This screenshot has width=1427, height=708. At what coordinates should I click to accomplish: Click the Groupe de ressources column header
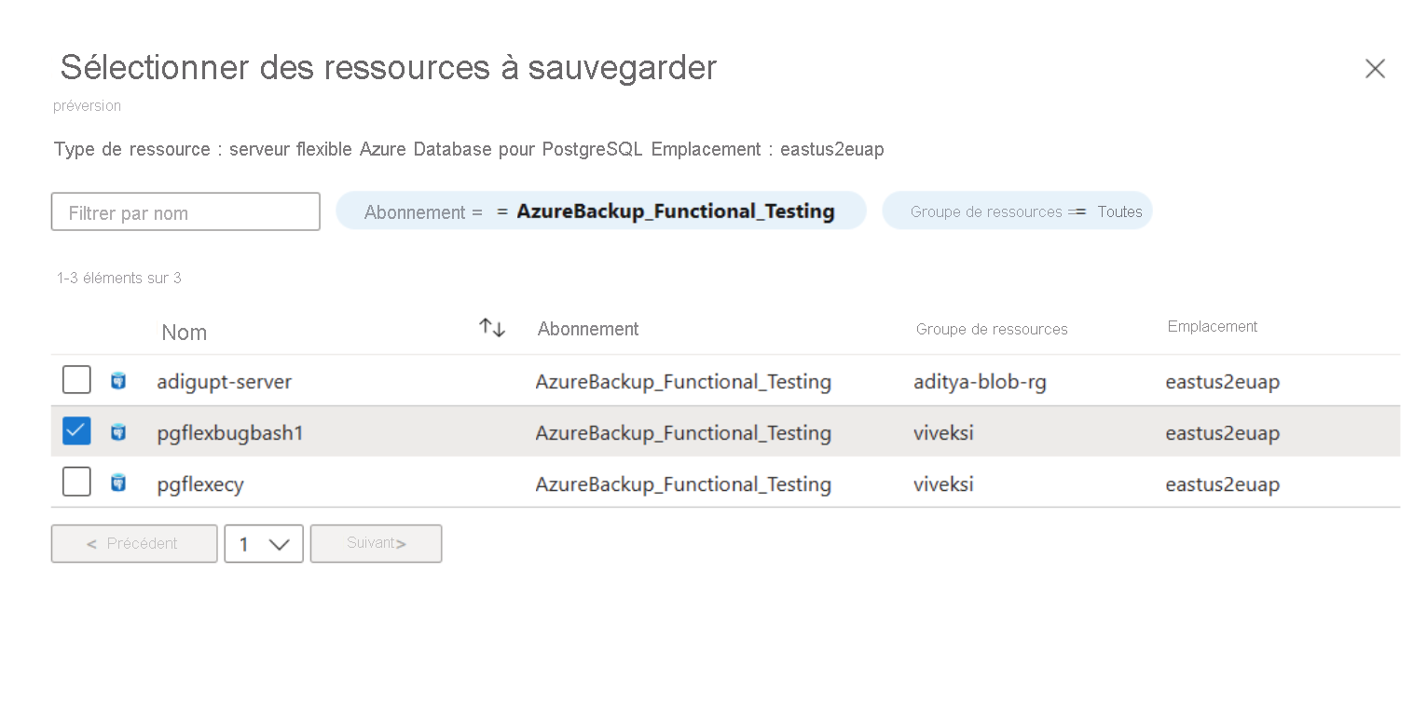click(992, 330)
